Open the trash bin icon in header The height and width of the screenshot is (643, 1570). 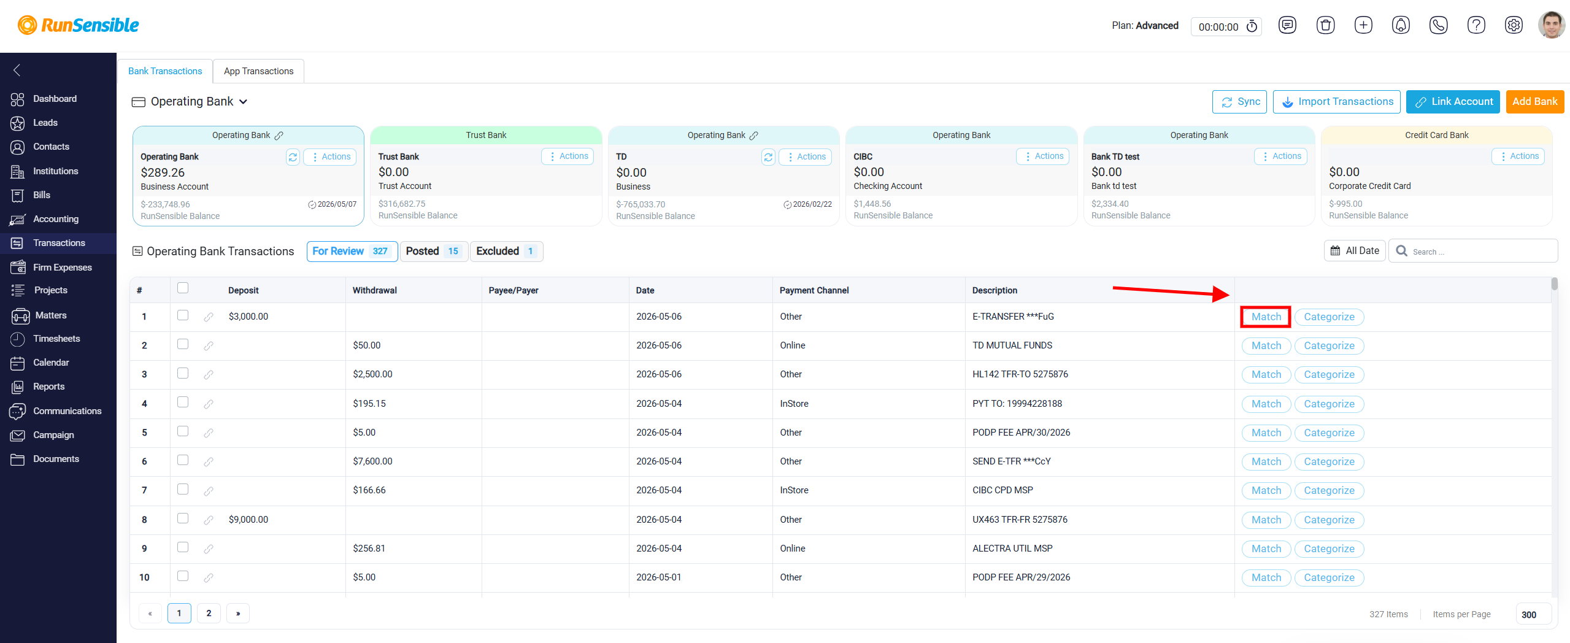point(1325,25)
